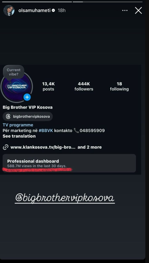Click the verified badge next to olsamuhameti
The width and height of the screenshot is (149, 263).
[53, 10]
